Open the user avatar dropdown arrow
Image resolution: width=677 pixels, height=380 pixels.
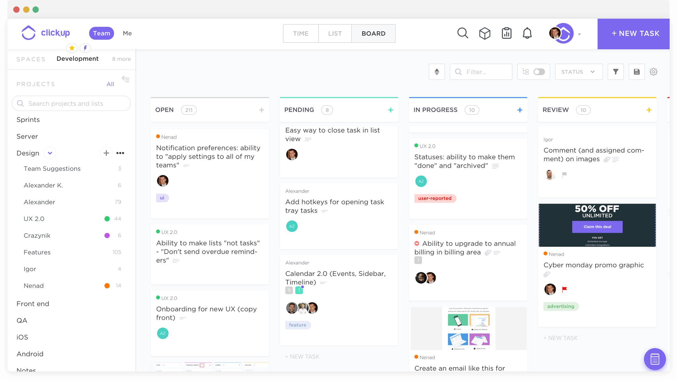pyautogui.click(x=579, y=34)
